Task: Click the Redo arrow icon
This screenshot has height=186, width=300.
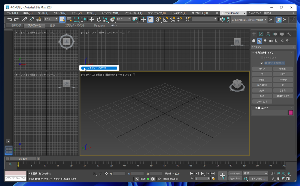Action: pos(16,19)
